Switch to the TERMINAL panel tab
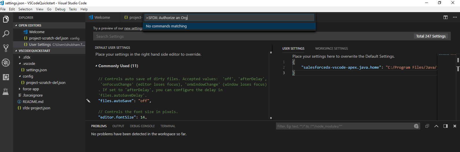This screenshot has width=460, height=152. [x=168, y=126]
